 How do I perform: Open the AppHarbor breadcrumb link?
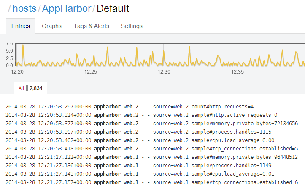tap(67, 8)
